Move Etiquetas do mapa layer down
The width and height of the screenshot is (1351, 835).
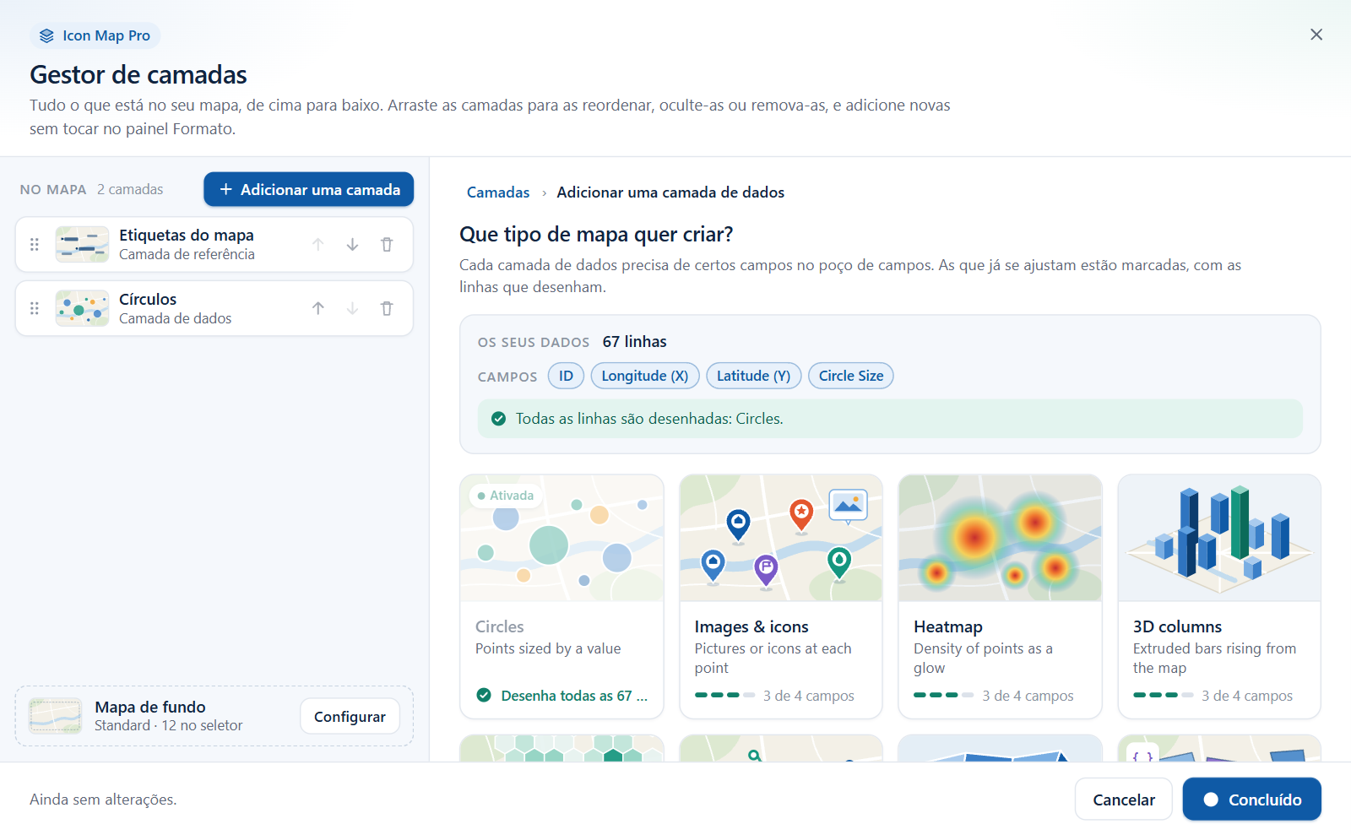352,244
